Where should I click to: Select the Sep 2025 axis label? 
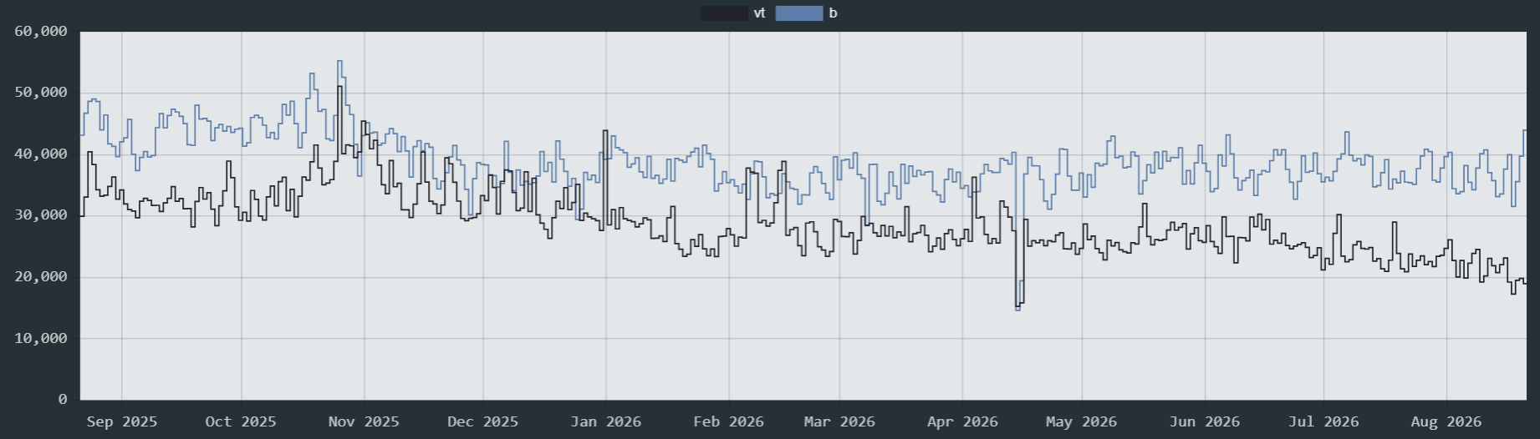coord(122,421)
